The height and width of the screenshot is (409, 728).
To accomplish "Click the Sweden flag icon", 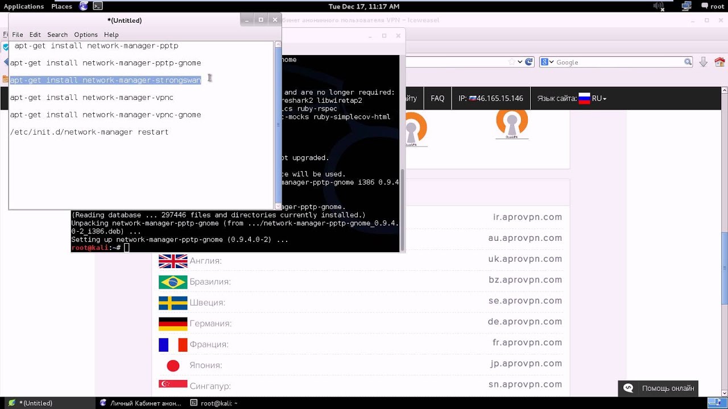I will point(173,303).
